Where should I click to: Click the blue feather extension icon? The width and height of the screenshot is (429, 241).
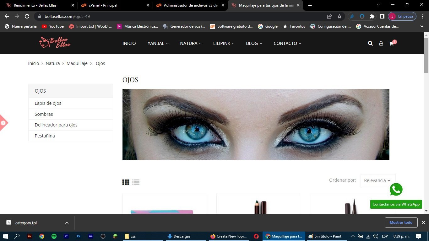point(352,16)
